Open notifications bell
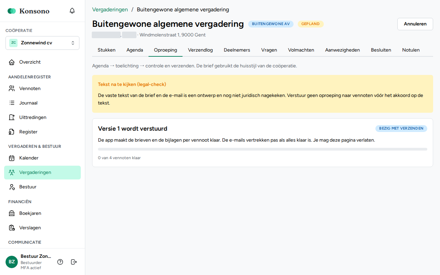The image size is (440, 275). tap(72, 11)
